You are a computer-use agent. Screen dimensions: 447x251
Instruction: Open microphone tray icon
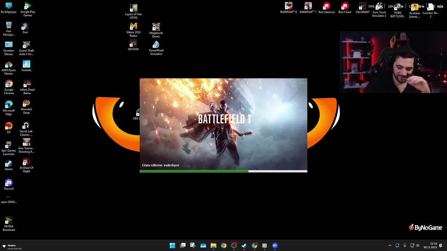405,245
